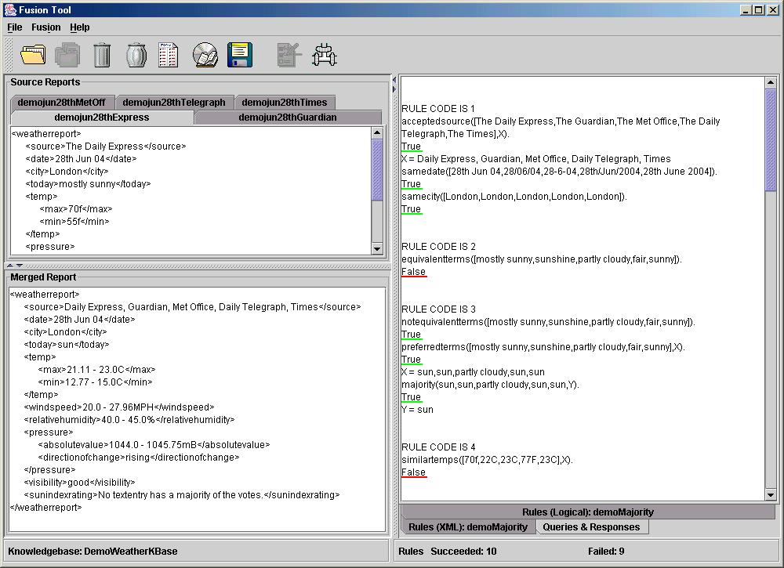The height and width of the screenshot is (568, 784).
Task: Open the Help menu
Action: (x=79, y=27)
